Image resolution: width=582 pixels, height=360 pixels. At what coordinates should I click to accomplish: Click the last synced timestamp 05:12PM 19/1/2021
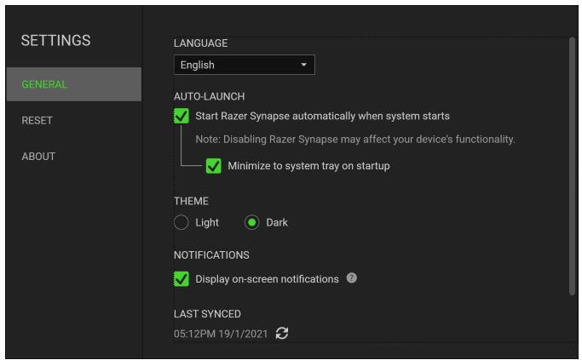click(x=221, y=334)
